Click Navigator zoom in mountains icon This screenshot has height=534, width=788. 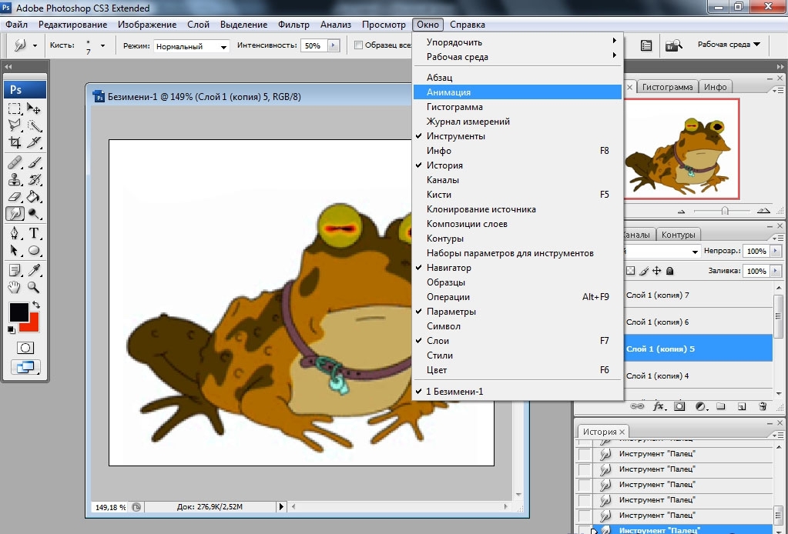tap(763, 211)
